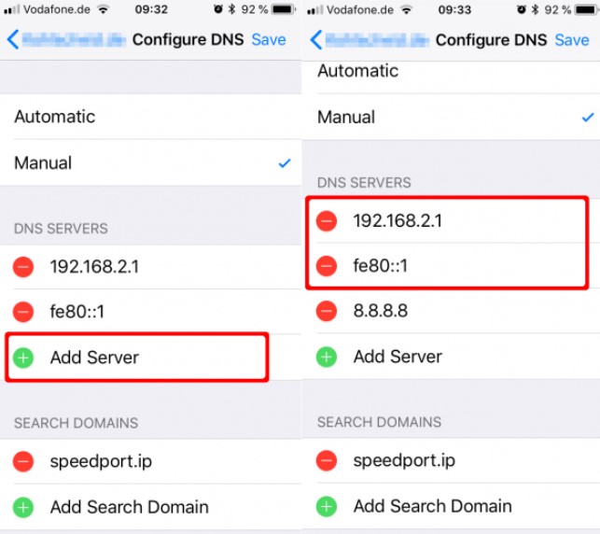Tap the 09:32 clock in left status bar
600x534 pixels.
pos(151,9)
